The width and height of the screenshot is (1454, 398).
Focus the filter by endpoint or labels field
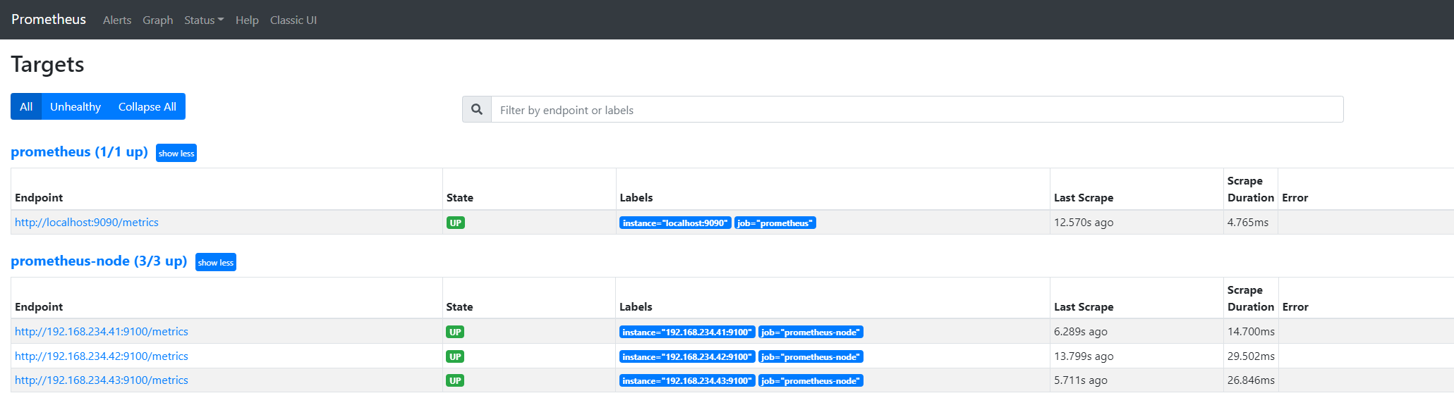tap(917, 109)
